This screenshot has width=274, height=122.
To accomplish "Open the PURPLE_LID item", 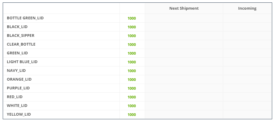I will [18, 88].
